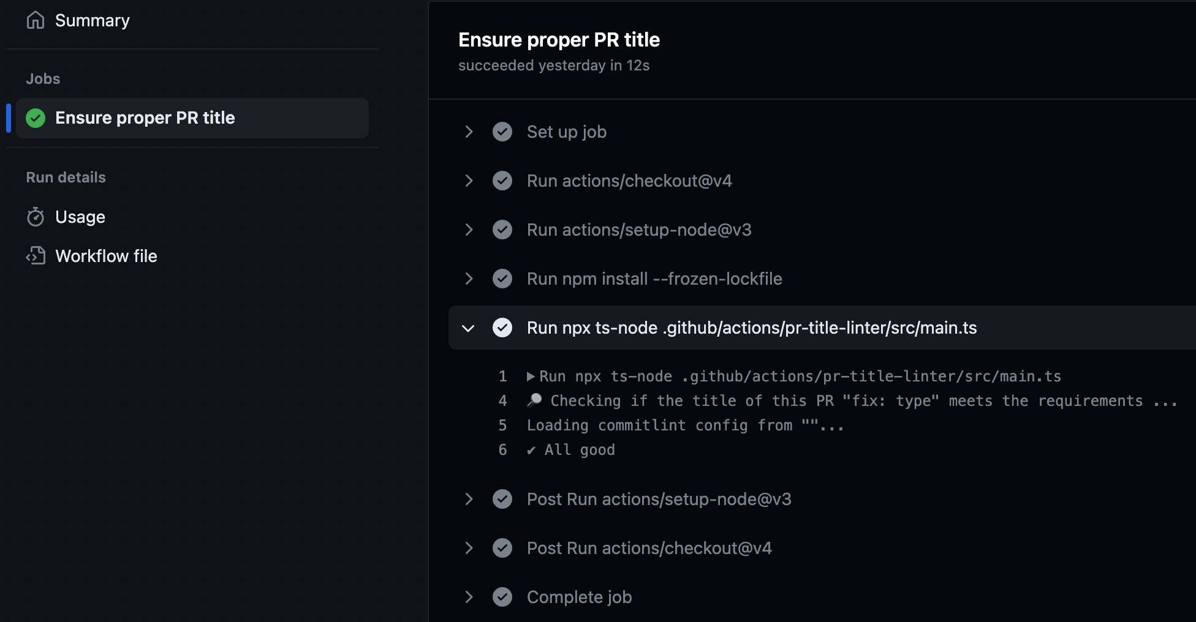The height and width of the screenshot is (622, 1196).
Task: Collapse the Run npx ts-node main.ts step
Action: coord(469,328)
